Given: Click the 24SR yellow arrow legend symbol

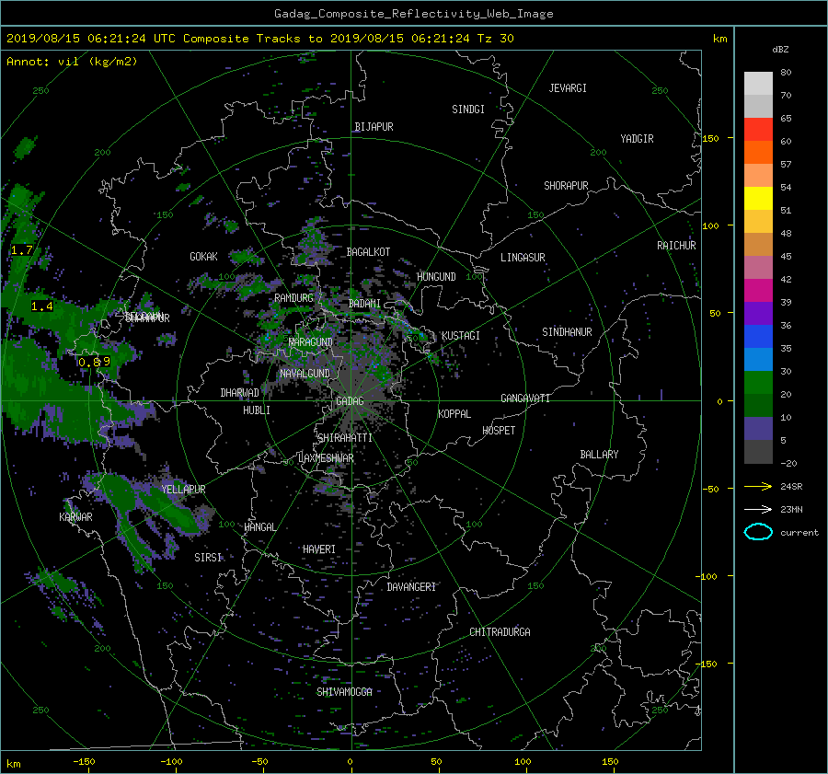Looking at the screenshot, I should point(758,486).
